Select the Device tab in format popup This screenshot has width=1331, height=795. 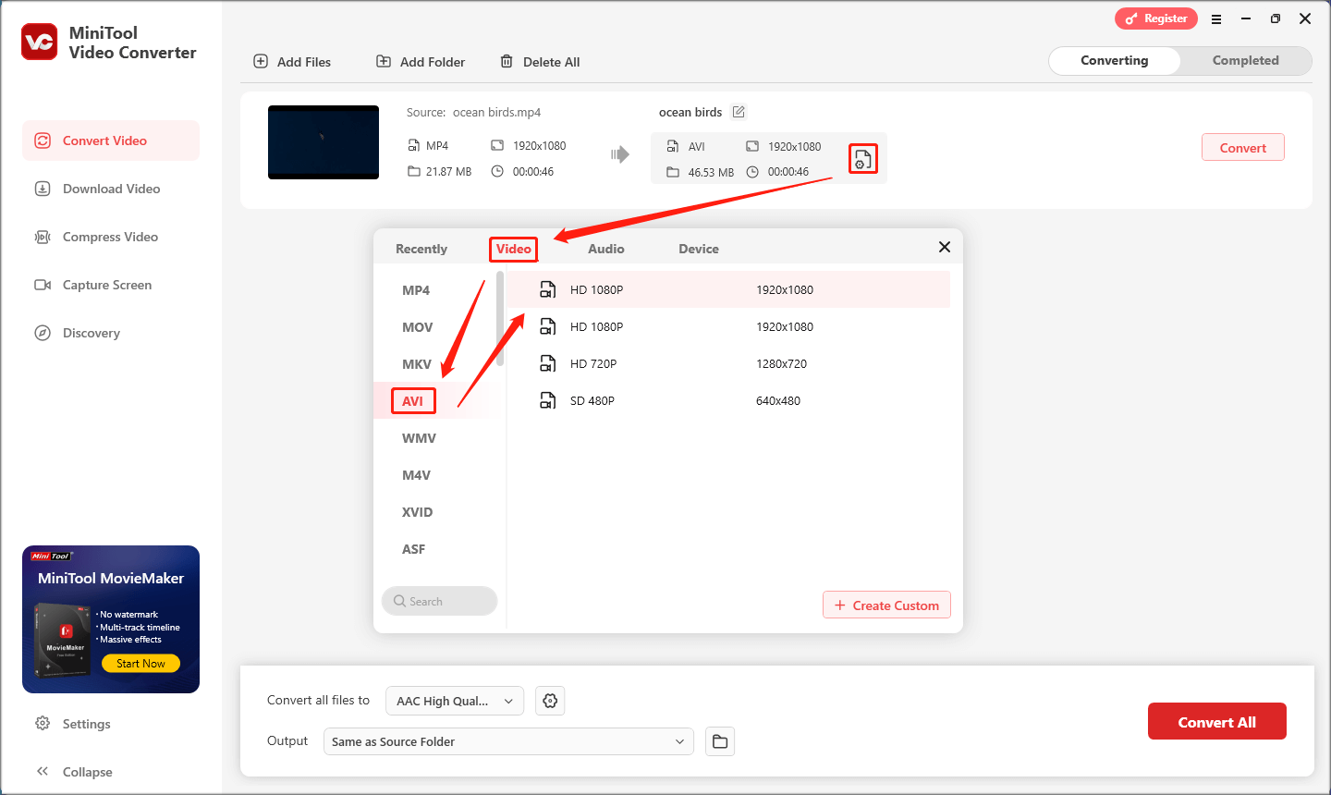point(699,249)
